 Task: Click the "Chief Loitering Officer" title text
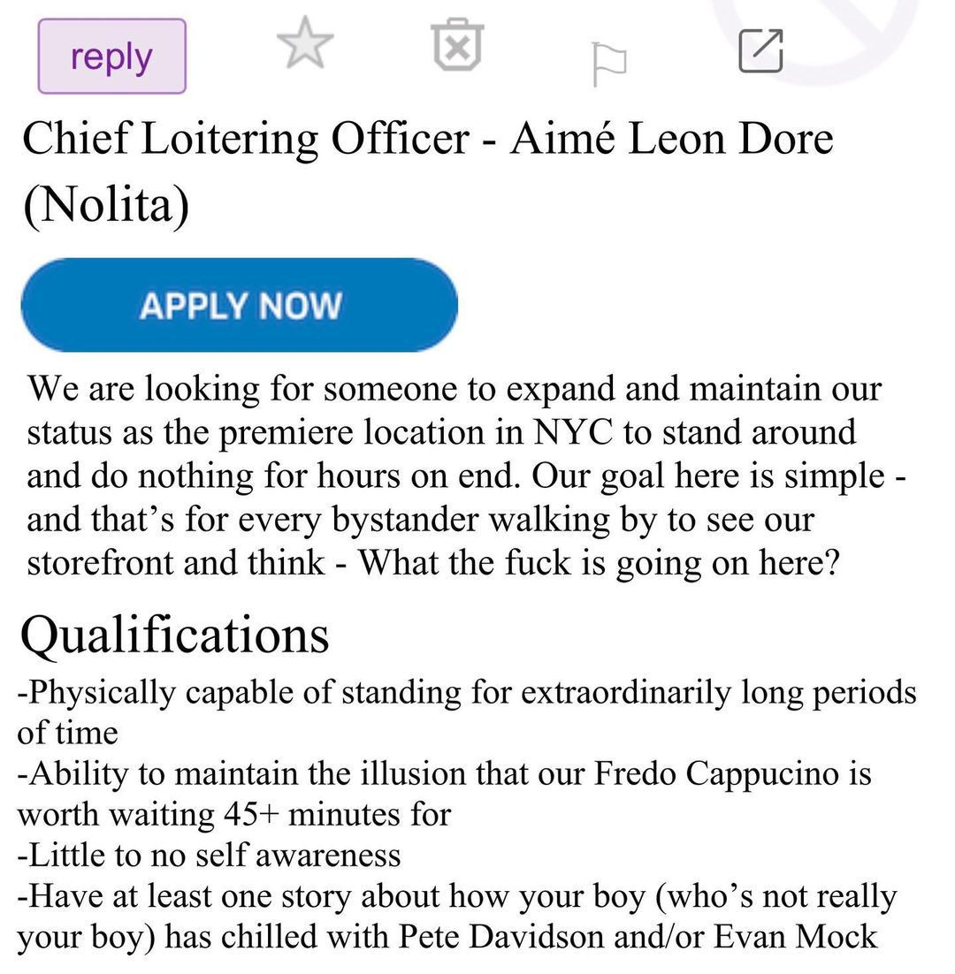(245, 139)
